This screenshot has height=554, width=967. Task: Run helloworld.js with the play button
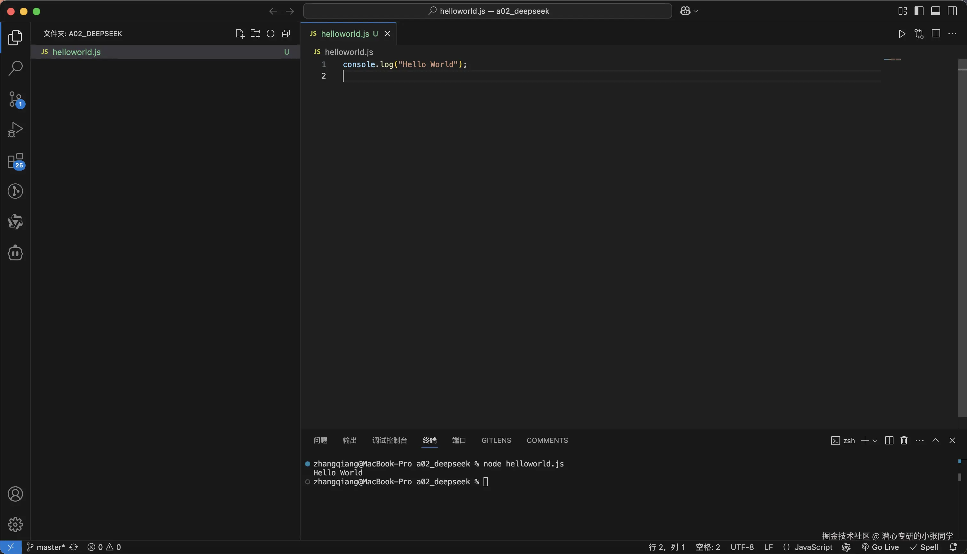pyautogui.click(x=901, y=34)
